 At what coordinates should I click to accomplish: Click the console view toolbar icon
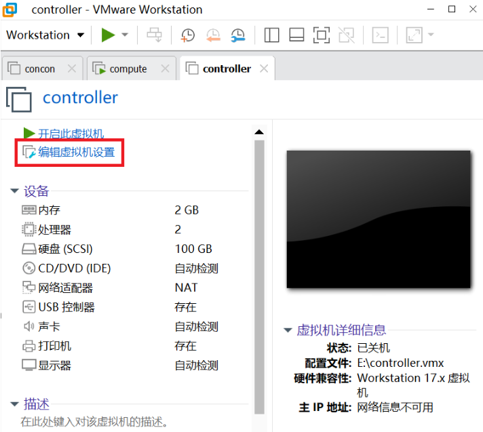pyautogui.click(x=380, y=35)
